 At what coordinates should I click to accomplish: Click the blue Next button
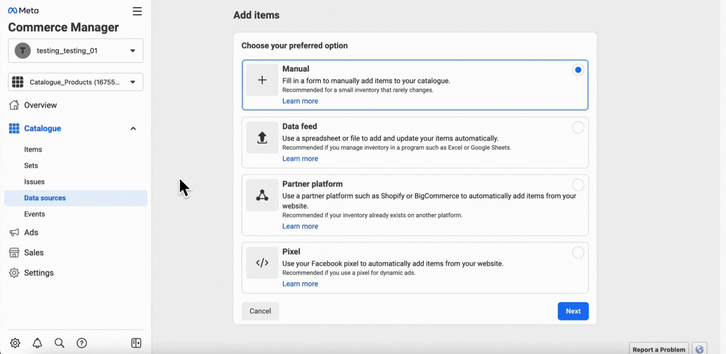coord(573,311)
